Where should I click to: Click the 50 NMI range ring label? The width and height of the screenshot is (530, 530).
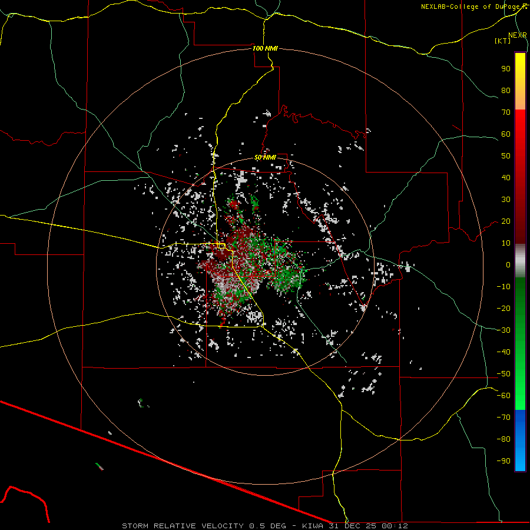pos(265,157)
